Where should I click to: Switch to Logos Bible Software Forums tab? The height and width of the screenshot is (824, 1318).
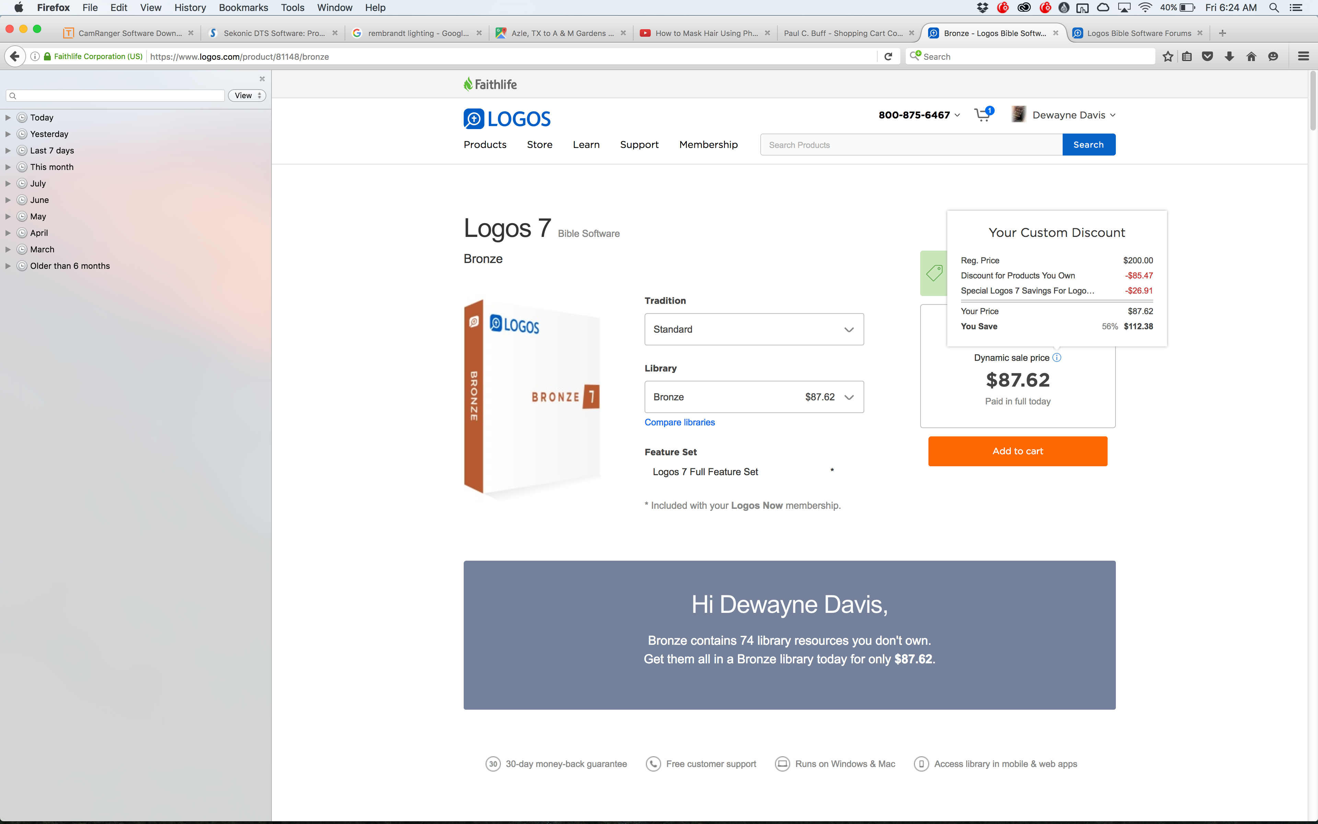pyautogui.click(x=1138, y=33)
